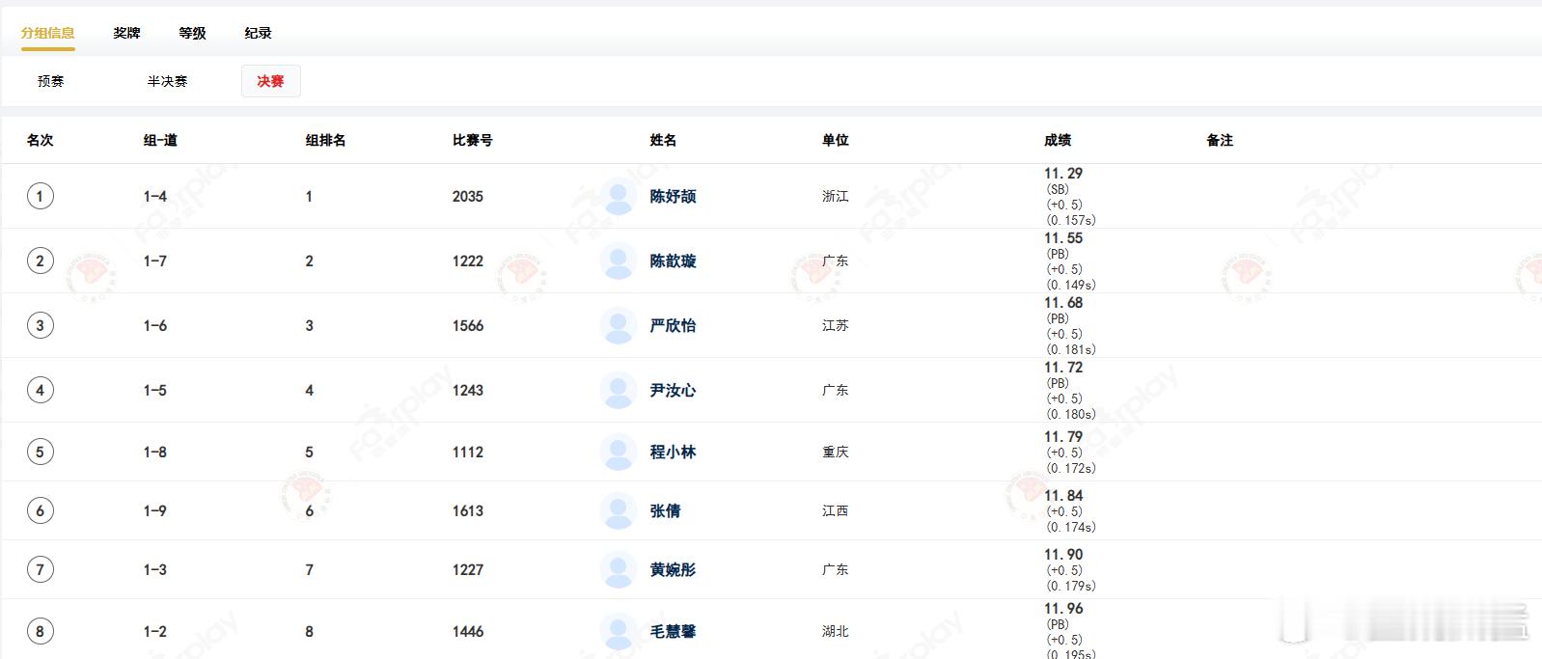The height and width of the screenshot is (659, 1542).
Task: Click rank badge number 8
Action: pos(40,631)
